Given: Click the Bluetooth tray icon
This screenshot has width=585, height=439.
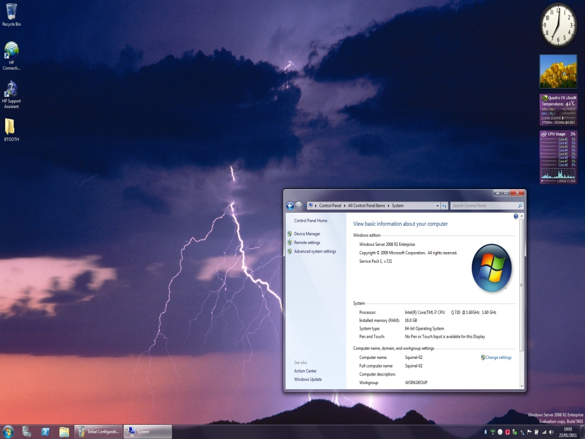Looking at the screenshot, I should [486, 432].
